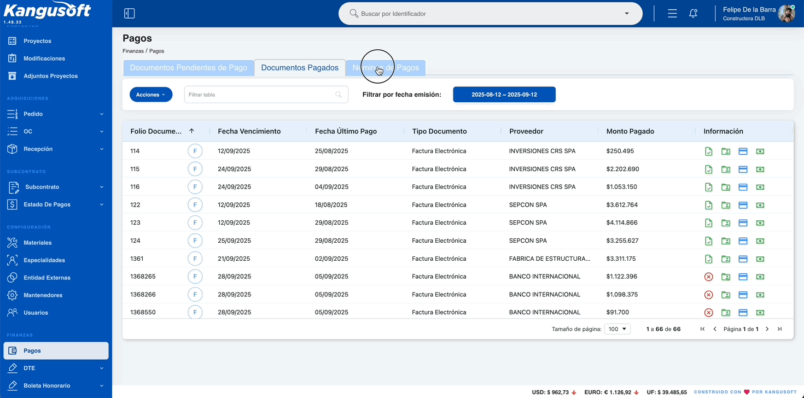Click the Filtrar tabla input field
Viewport: 804px width, 398px height.
click(266, 95)
